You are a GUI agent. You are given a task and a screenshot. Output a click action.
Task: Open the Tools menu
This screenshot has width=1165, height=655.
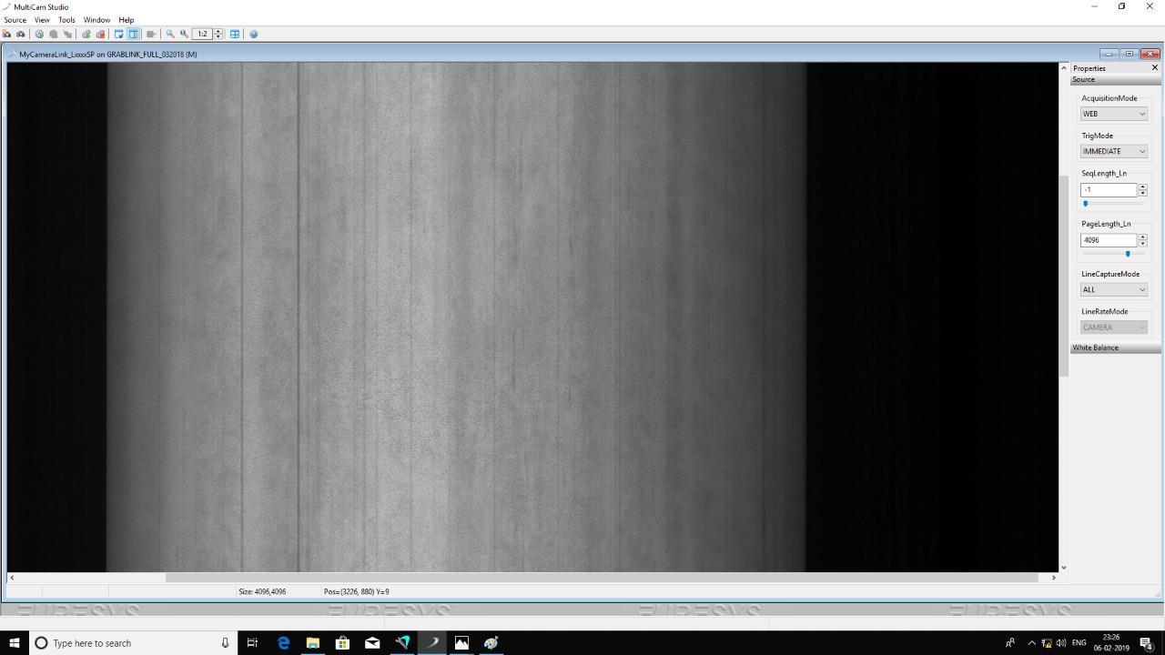tap(66, 20)
